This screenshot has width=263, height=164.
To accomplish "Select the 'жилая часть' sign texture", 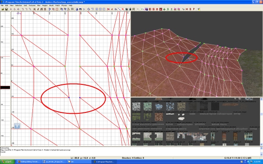I will [219, 124].
